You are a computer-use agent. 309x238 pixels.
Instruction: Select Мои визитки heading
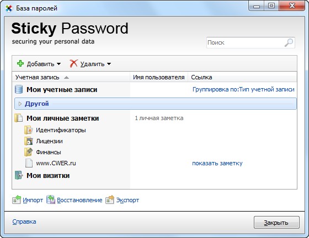48,175
